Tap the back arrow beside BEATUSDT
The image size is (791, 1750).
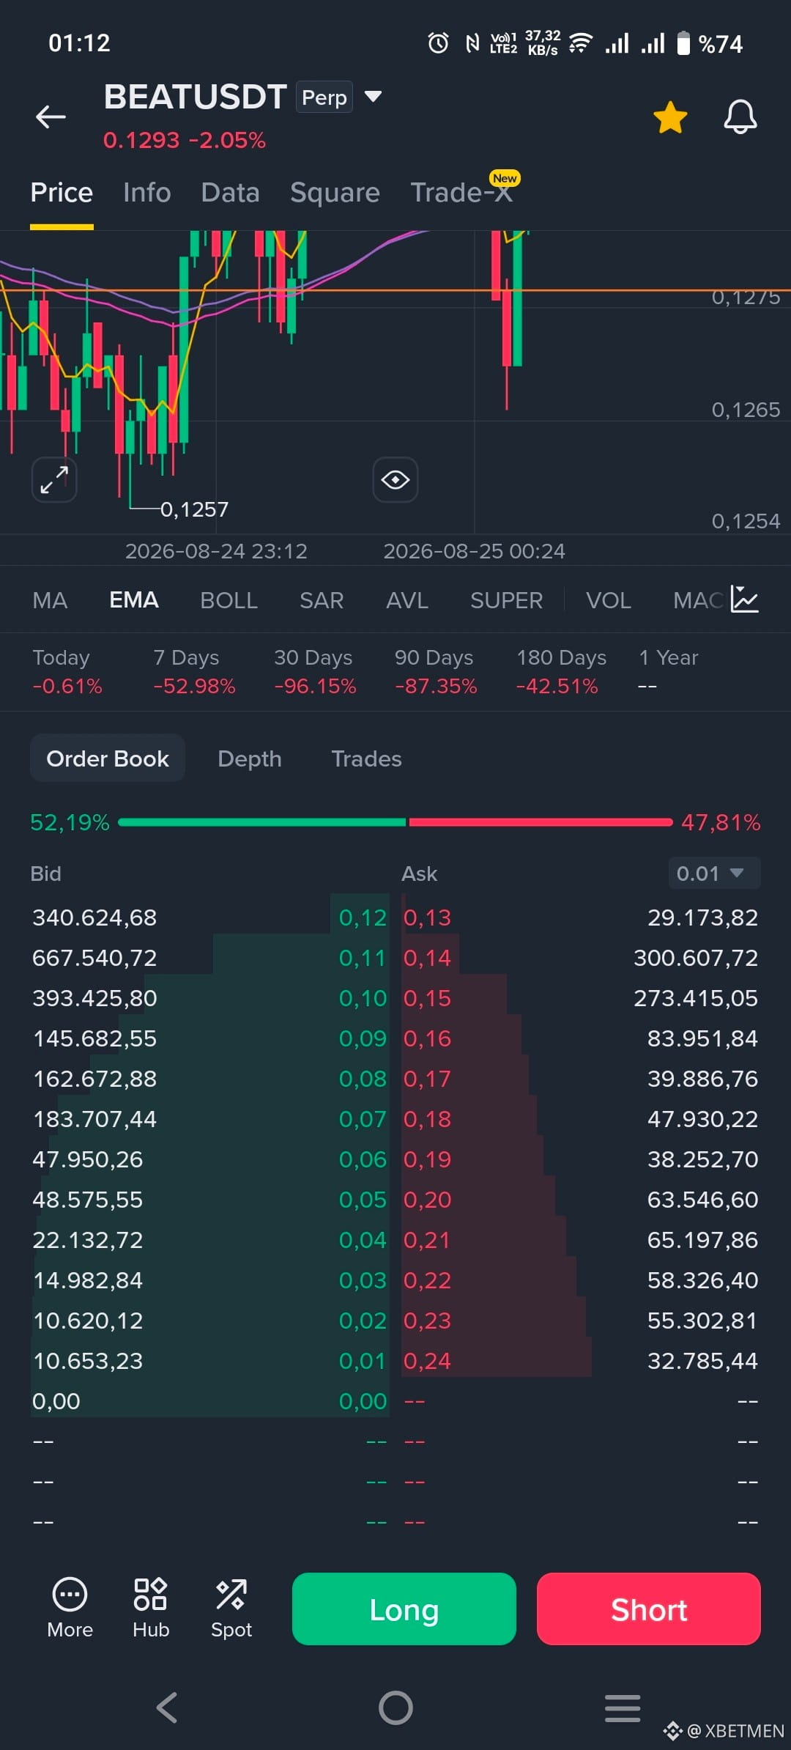pyautogui.click(x=51, y=116)
